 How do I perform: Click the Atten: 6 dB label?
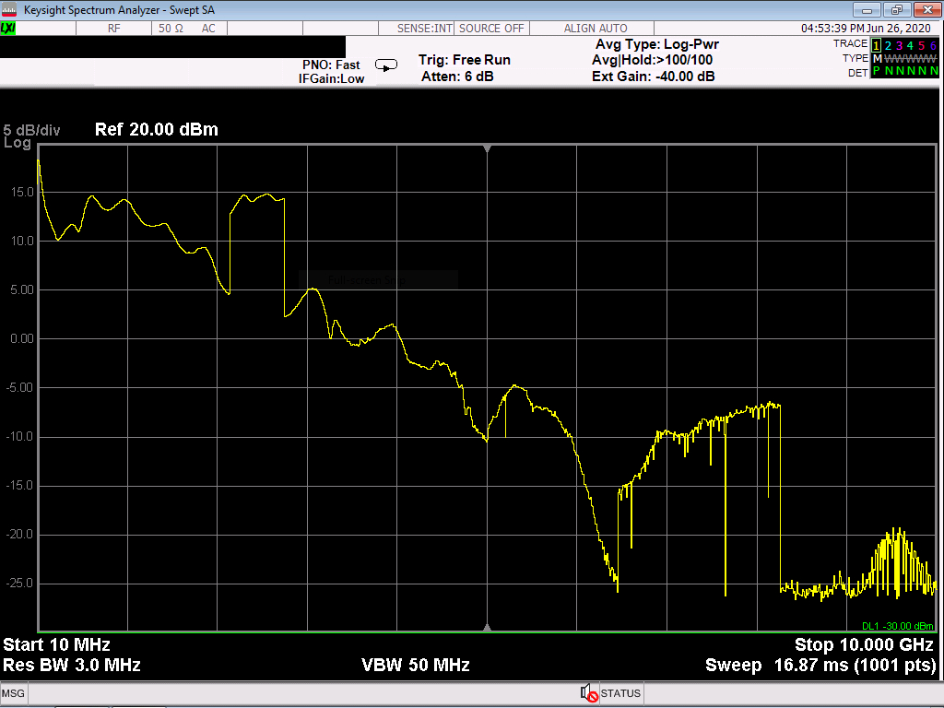pyautogui.click(x=457, y=77)
